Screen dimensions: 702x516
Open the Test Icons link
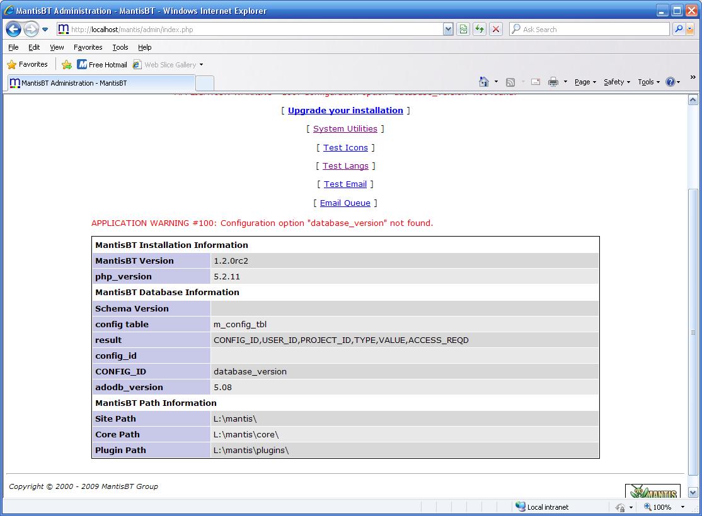click(345, 147)
